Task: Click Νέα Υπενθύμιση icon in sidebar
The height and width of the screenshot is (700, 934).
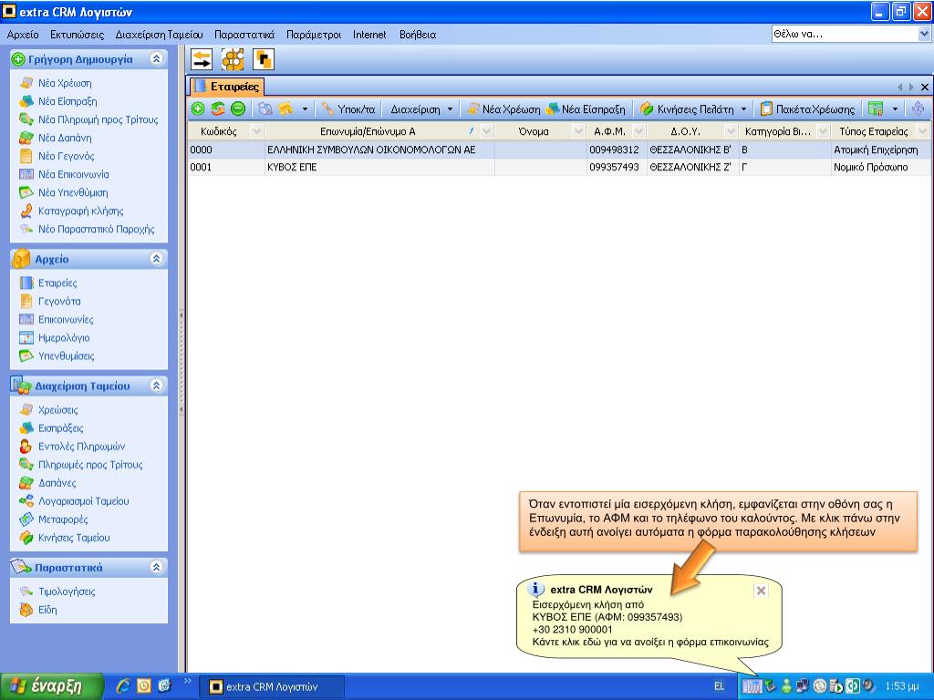Action: click(26, 192)
